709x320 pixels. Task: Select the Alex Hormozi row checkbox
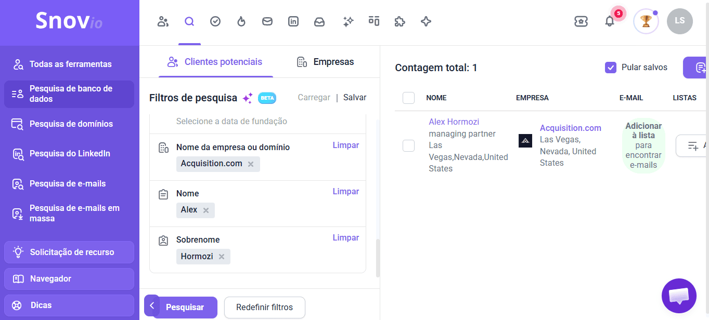coord(408,145)
